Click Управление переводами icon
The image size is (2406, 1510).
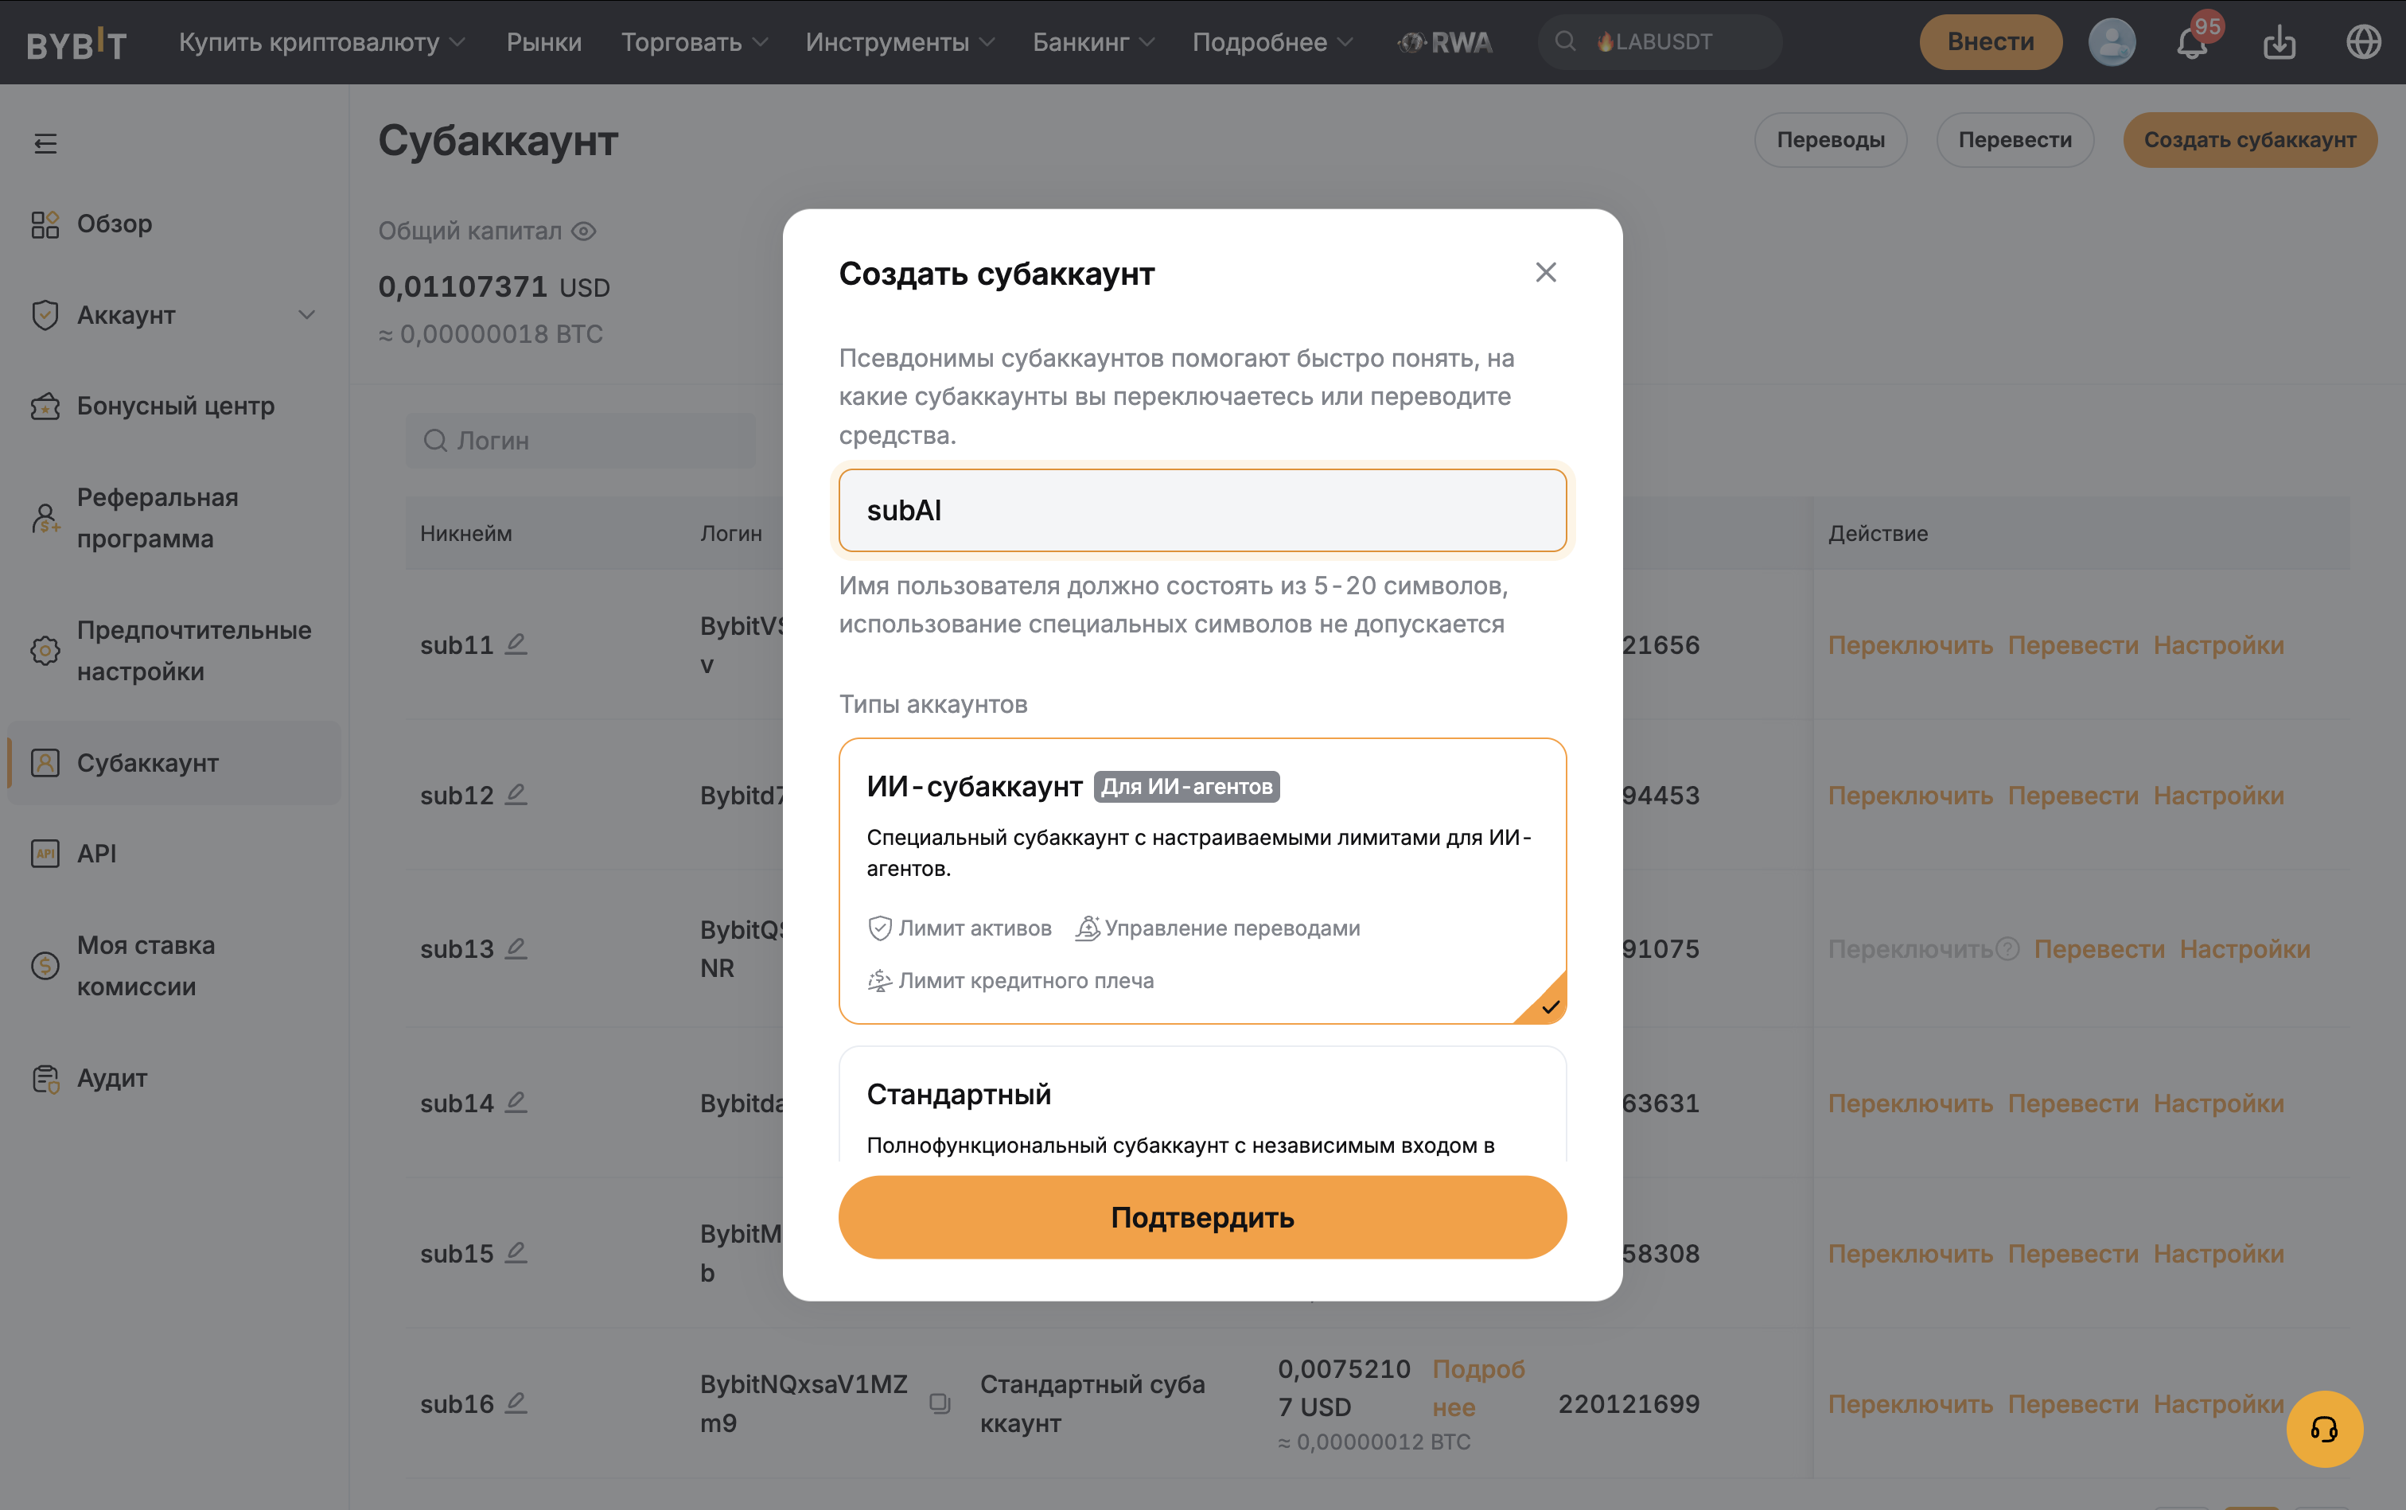point(1087,928)
